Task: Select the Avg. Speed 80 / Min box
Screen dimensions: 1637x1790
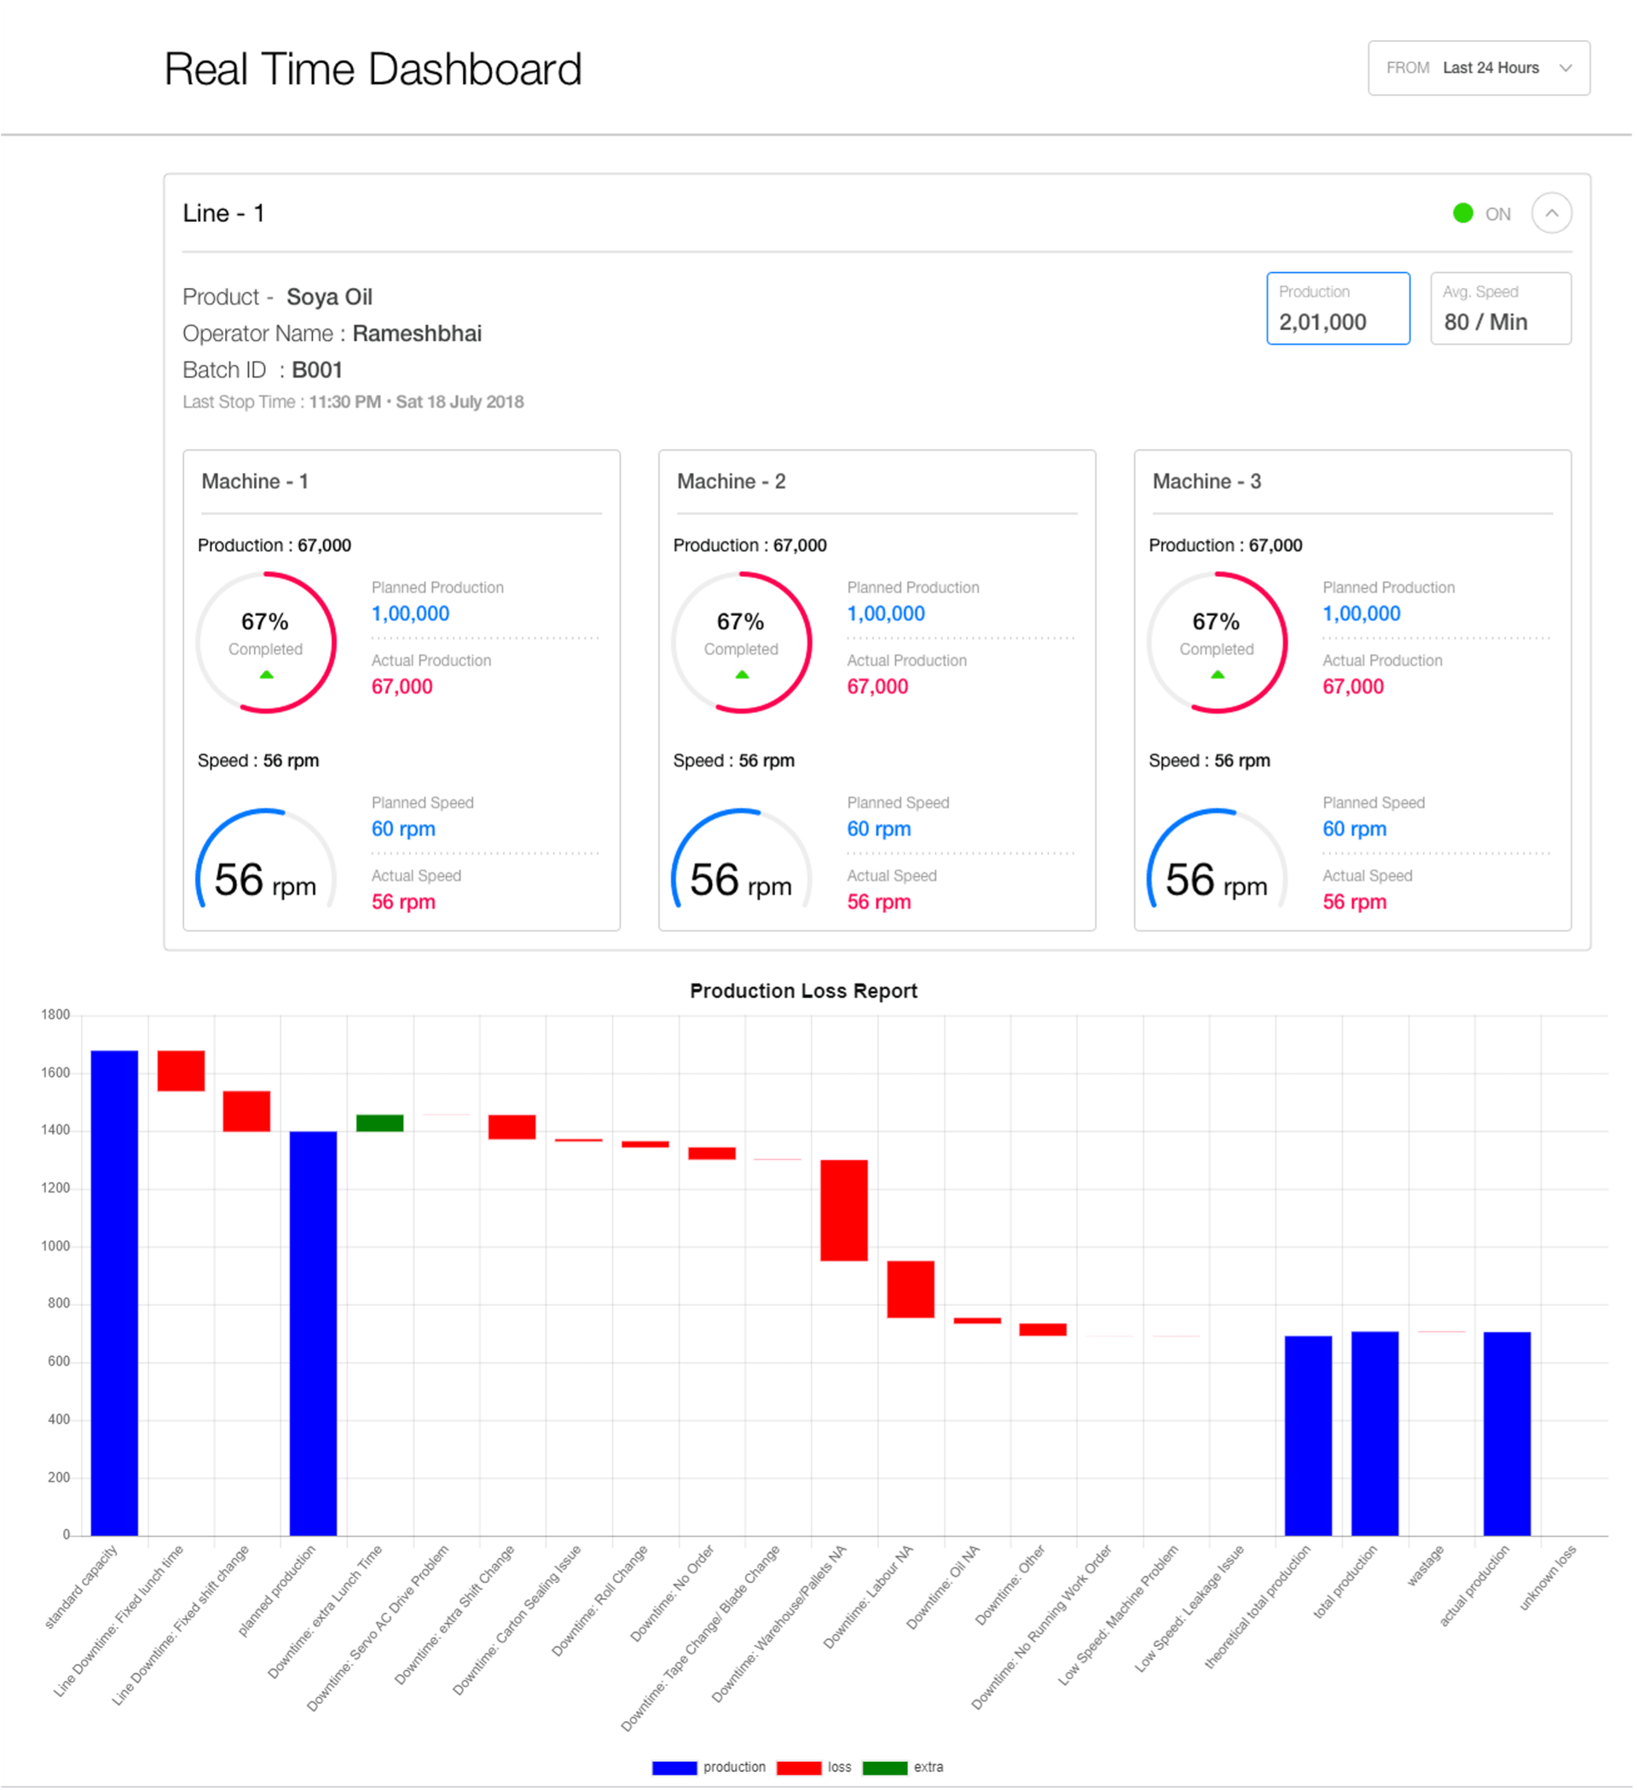Action: pos(1500,308)
